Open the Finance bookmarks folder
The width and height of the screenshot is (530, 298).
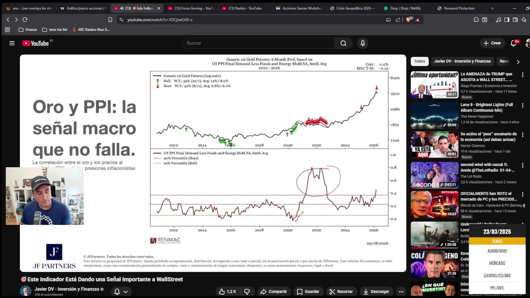click(x=28, y=30)
